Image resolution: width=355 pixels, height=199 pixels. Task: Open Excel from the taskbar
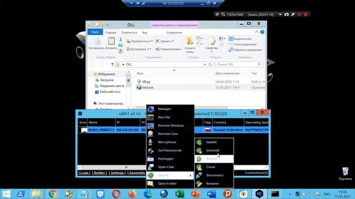click(x=180, y=194)
